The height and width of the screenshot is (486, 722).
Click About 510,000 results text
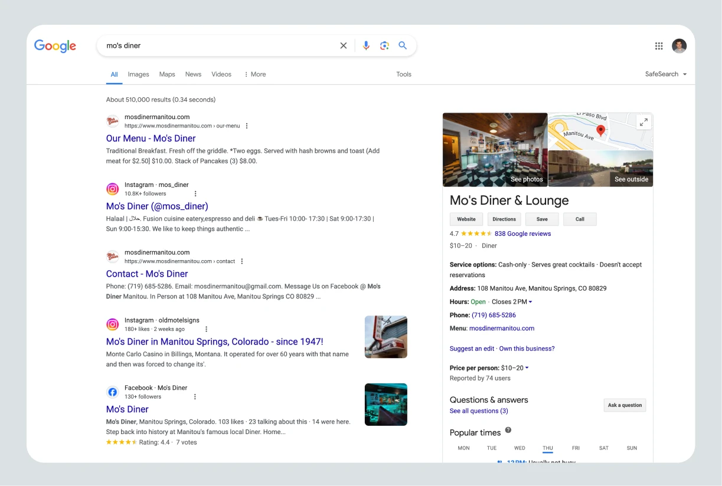[161, 100]
